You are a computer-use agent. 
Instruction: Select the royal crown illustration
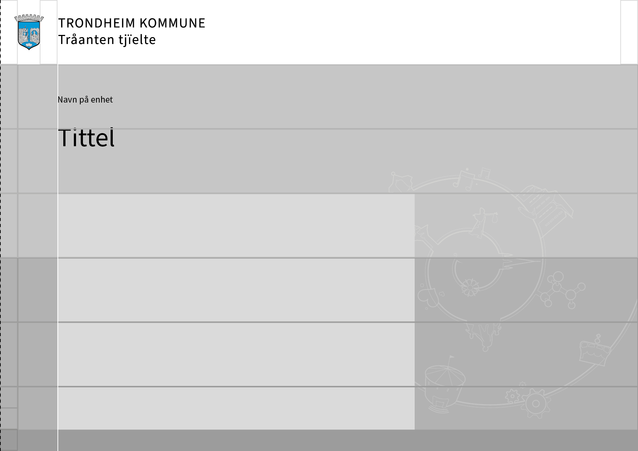[x=595, y=350]
